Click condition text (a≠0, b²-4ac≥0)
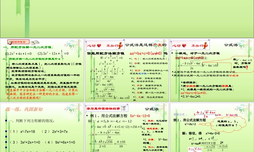This screenshot has width=254, height=152. pyautogui.click(x=227, y=115)
